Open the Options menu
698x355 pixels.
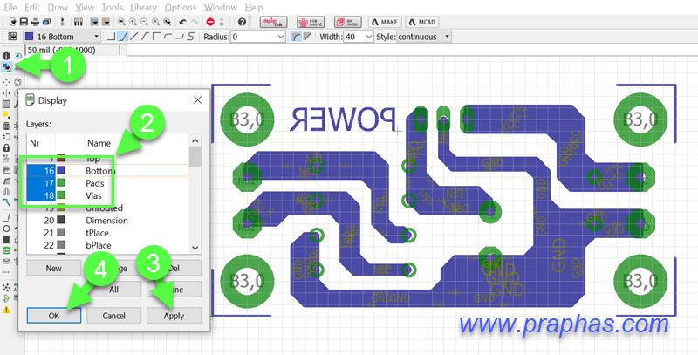(x=181, y=8)
